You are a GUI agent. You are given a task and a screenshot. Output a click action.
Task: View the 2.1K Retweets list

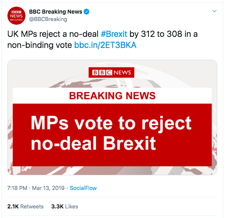pyautogui.click(x=25, y=207)
